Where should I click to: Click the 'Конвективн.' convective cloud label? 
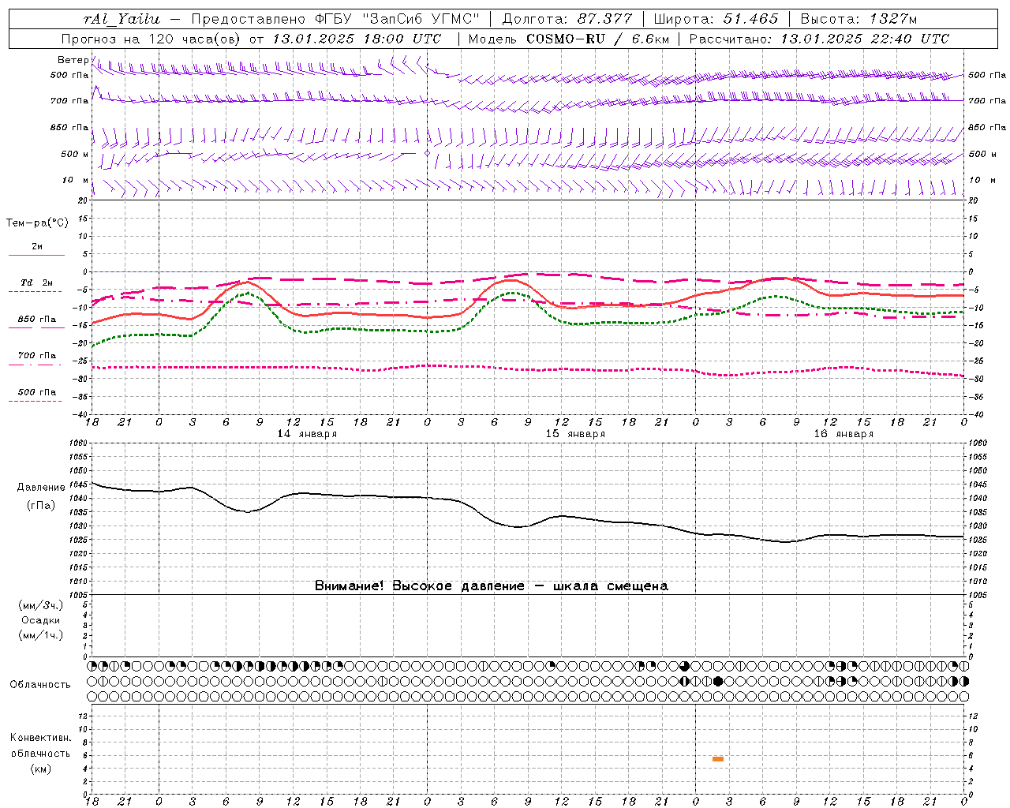[41, 738]
